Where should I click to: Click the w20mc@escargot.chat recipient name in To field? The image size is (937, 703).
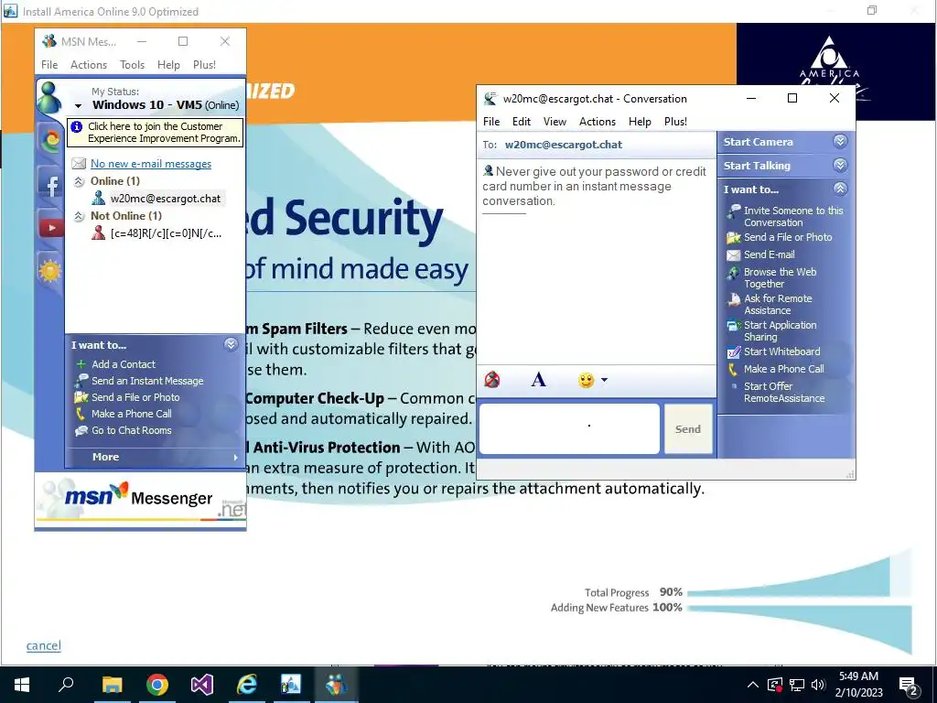[563, 145]
